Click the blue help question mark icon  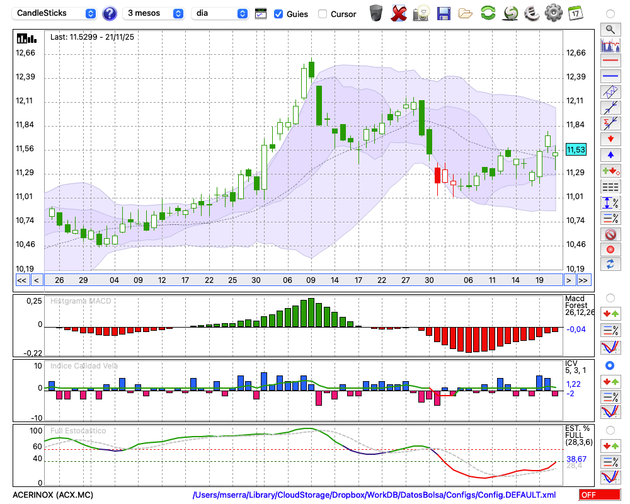point(110,13)
